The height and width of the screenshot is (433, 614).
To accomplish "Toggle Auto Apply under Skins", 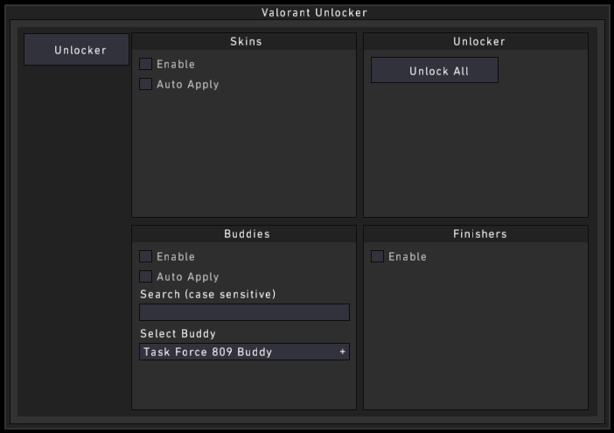I will pyautogui.click(x=145, y=84).
